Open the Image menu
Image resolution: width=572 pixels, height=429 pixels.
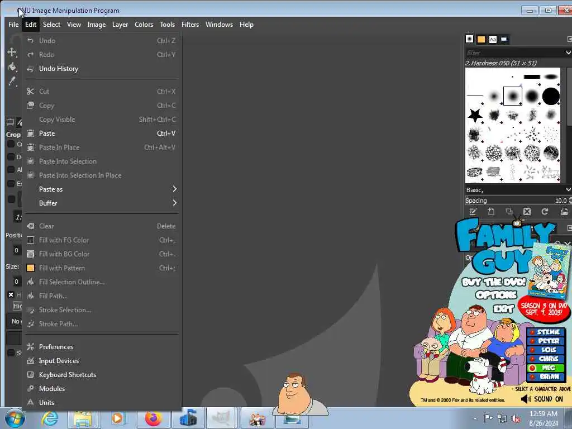pos(96,25)
